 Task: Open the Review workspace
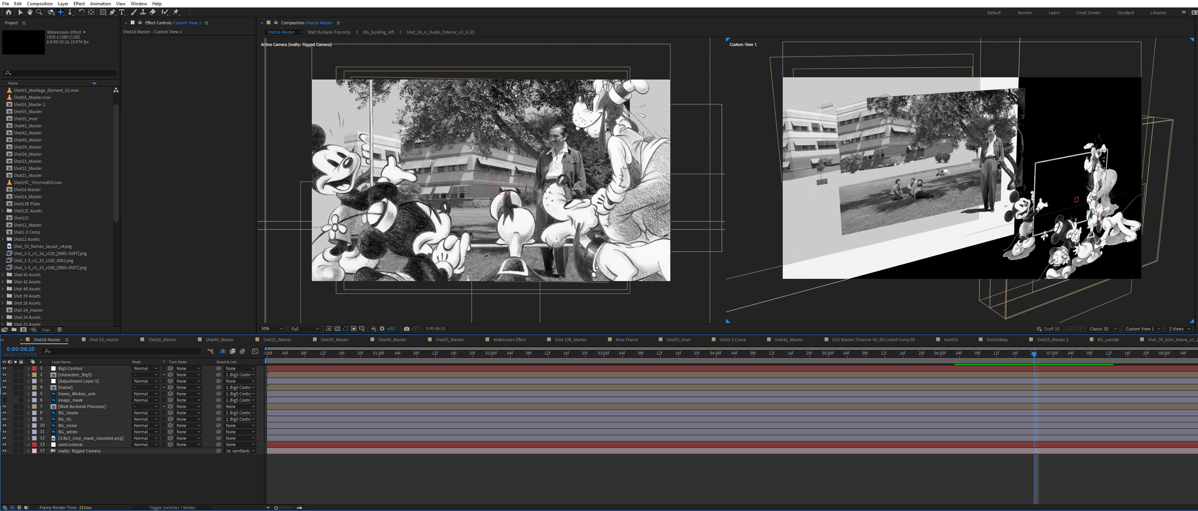[1025, 13]
